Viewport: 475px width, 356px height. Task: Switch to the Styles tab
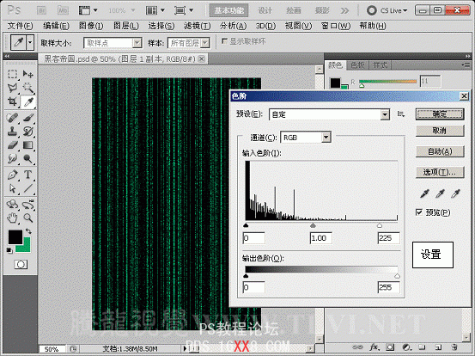pos(381,64)
